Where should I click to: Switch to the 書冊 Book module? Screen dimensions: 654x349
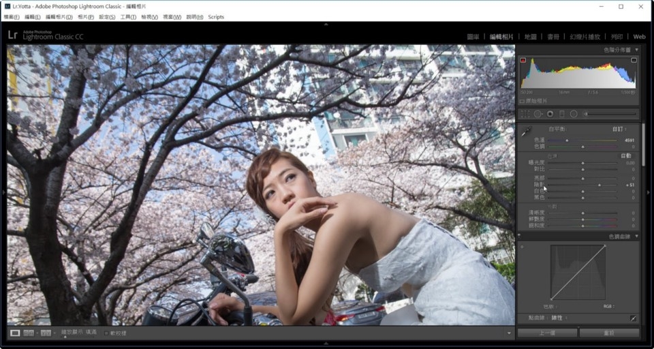[553, 37]
